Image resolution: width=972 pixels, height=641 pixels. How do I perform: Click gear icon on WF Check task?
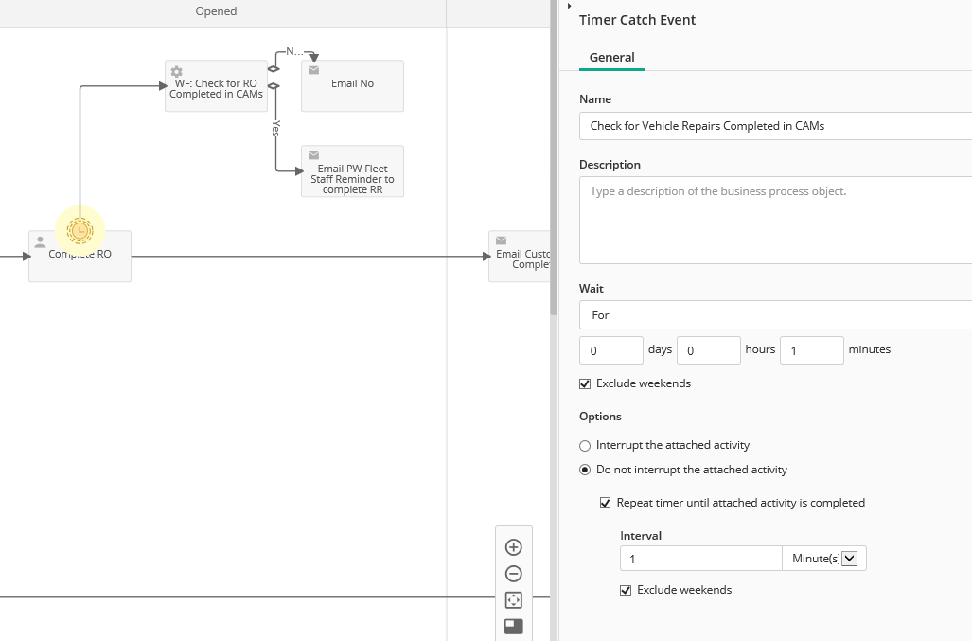(176, 71)
